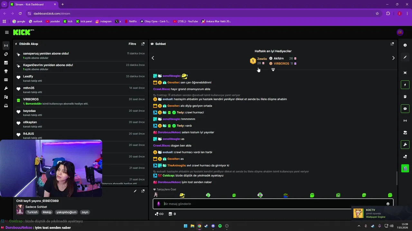Image resolution: width=412 pixels, height=231 pixels.
Task: Bookmark this page with the star icon
Action: pyautogui.click(x=377, y=13)
